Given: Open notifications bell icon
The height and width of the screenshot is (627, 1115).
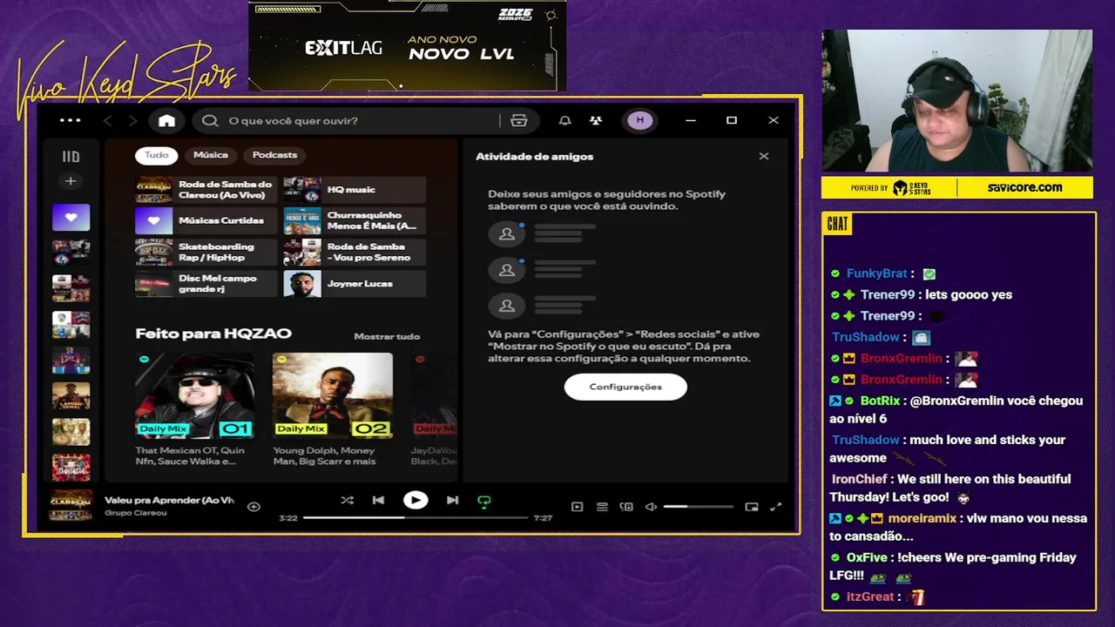Looking at the screenshot, I should tap(565, 120).
